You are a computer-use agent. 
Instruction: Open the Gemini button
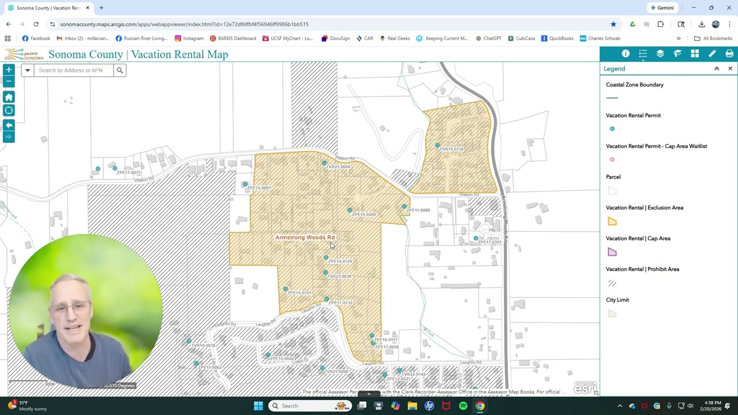[662, 8]
